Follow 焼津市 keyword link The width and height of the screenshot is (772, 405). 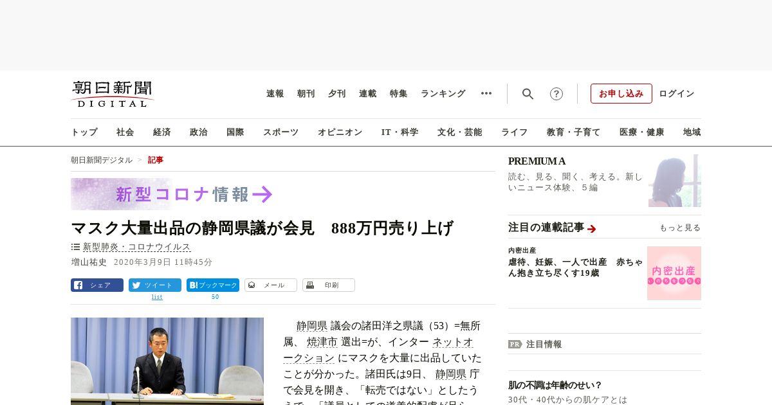322,342
